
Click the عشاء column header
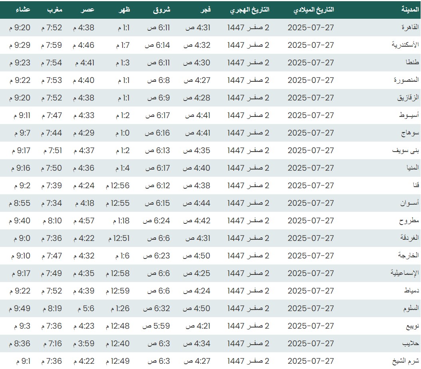tap(23, 10)
